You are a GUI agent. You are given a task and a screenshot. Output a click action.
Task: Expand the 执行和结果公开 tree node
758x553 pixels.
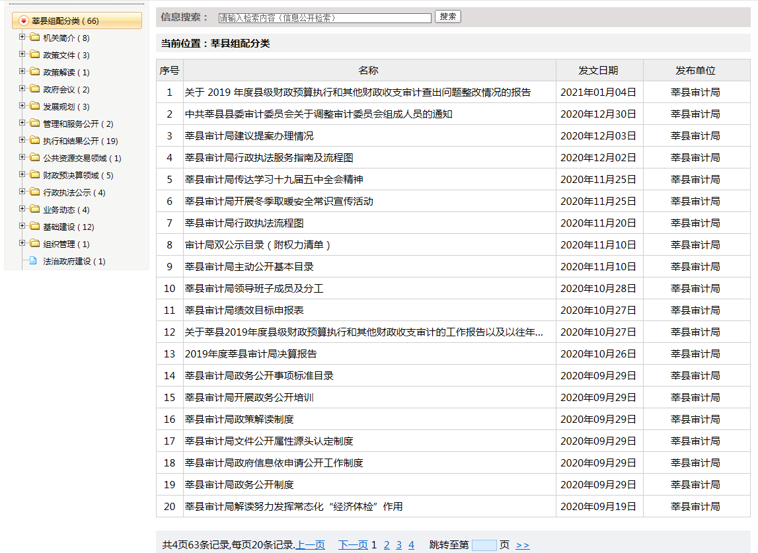pyautogui.click(x=22, y=140)
